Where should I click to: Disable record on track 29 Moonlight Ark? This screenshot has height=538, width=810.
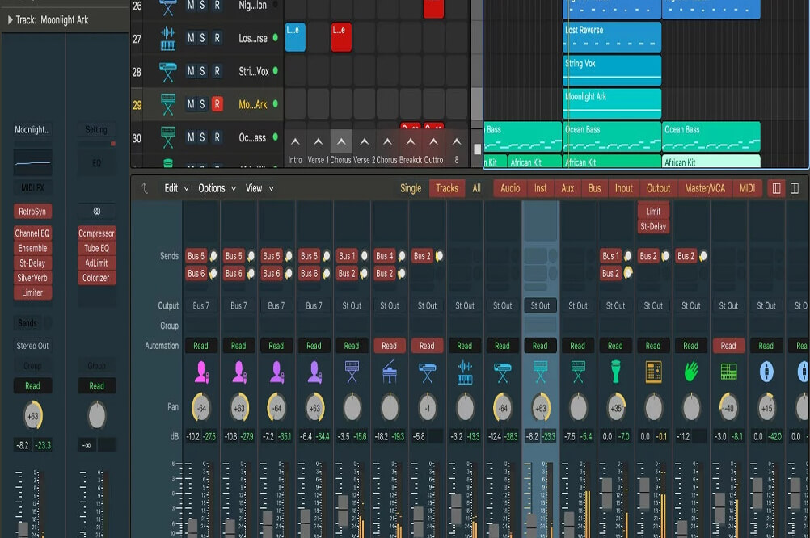click(217, 104)
